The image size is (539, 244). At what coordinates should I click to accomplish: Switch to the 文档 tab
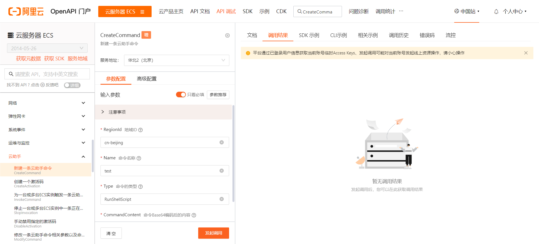tap(252, 35)
